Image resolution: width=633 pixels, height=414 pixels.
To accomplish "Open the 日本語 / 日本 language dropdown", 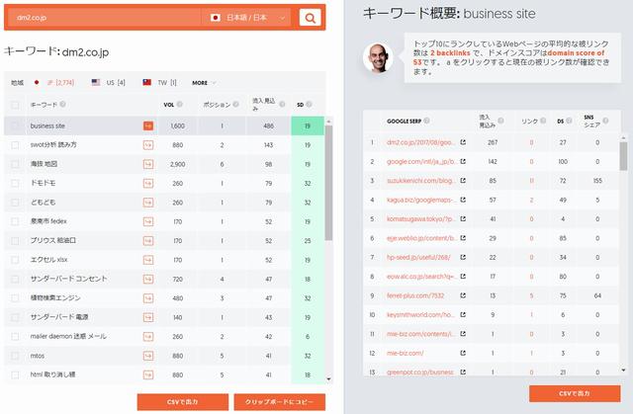I will [x=246, y=18].
